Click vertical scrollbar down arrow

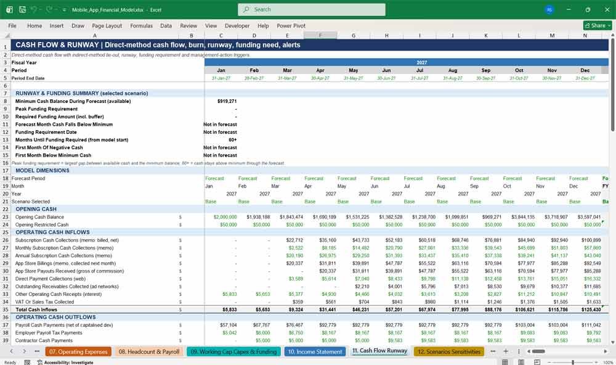click(612, 343)
